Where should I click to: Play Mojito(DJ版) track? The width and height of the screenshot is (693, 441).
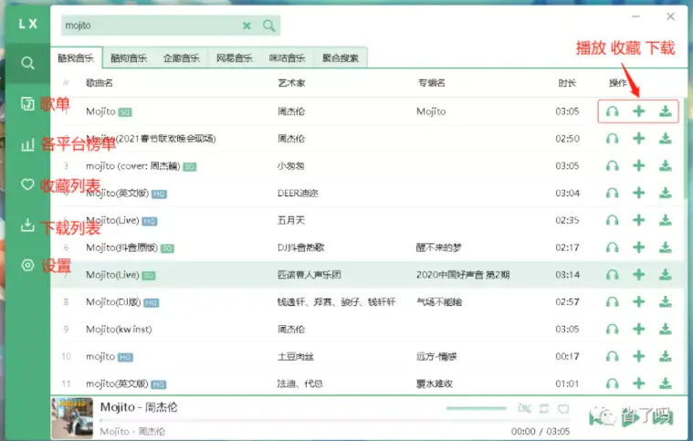click(x=612, y=302)
